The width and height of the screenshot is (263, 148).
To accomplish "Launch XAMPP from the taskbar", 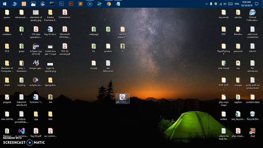I will (x=24, y=4).
